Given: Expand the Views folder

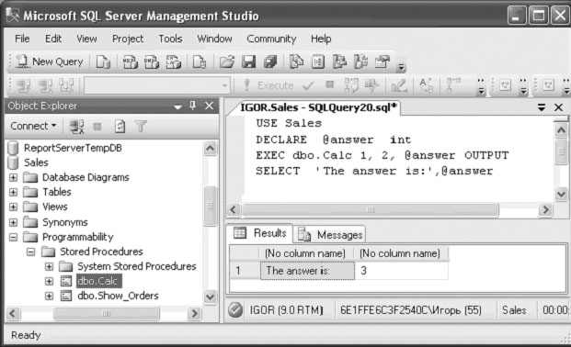Looking at the screenshot, I should coord(13,207).
